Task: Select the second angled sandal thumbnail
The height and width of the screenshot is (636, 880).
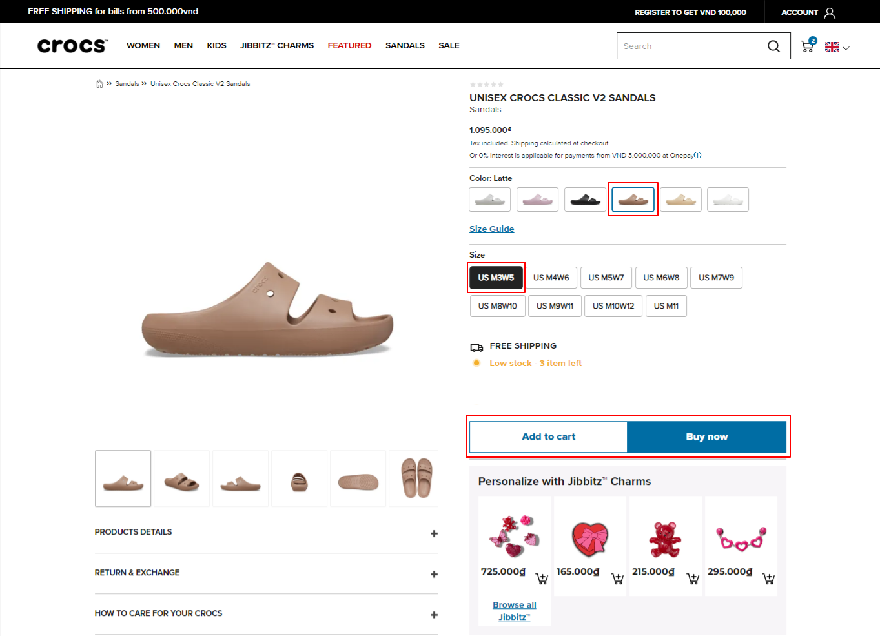Action: pyautogui.click(x=182, y=479)
